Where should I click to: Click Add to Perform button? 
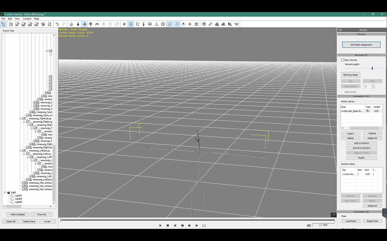pos(361,143)
